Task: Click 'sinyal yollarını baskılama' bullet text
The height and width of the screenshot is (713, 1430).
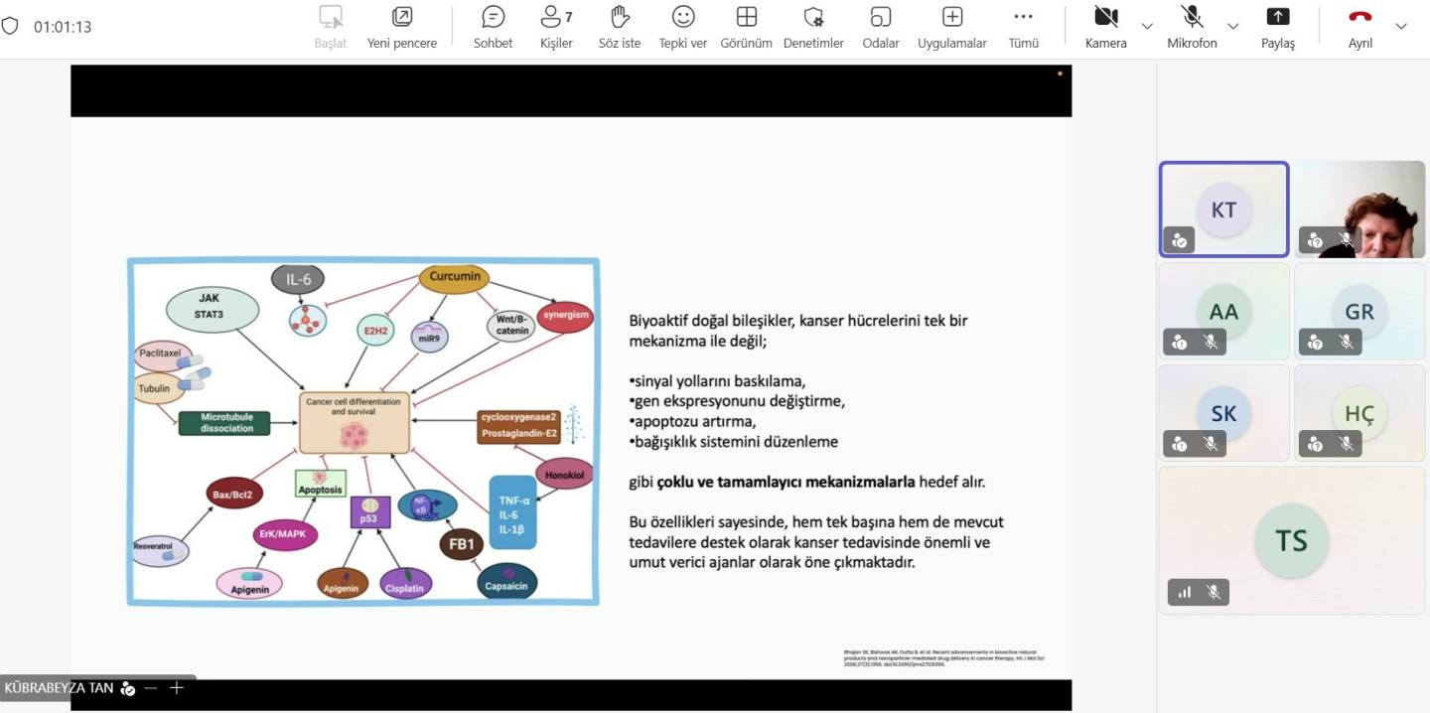Action: [x=717, y=381]
